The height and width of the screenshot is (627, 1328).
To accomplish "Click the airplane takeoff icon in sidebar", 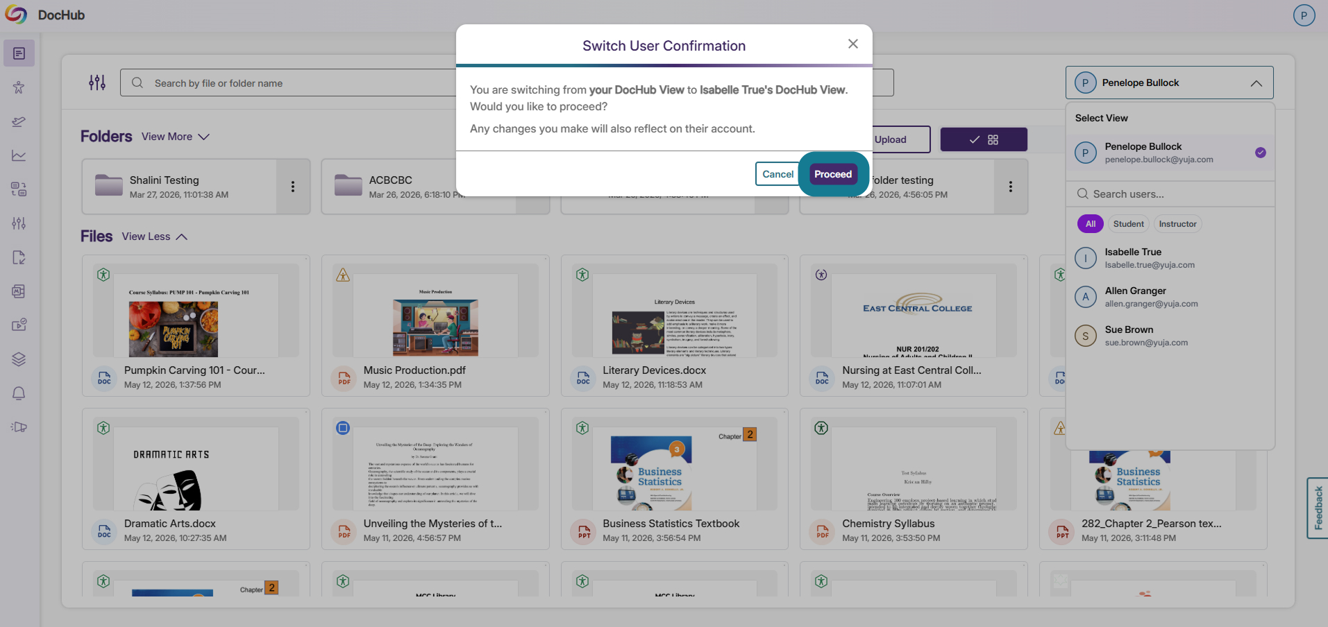I will pos(19,121).
